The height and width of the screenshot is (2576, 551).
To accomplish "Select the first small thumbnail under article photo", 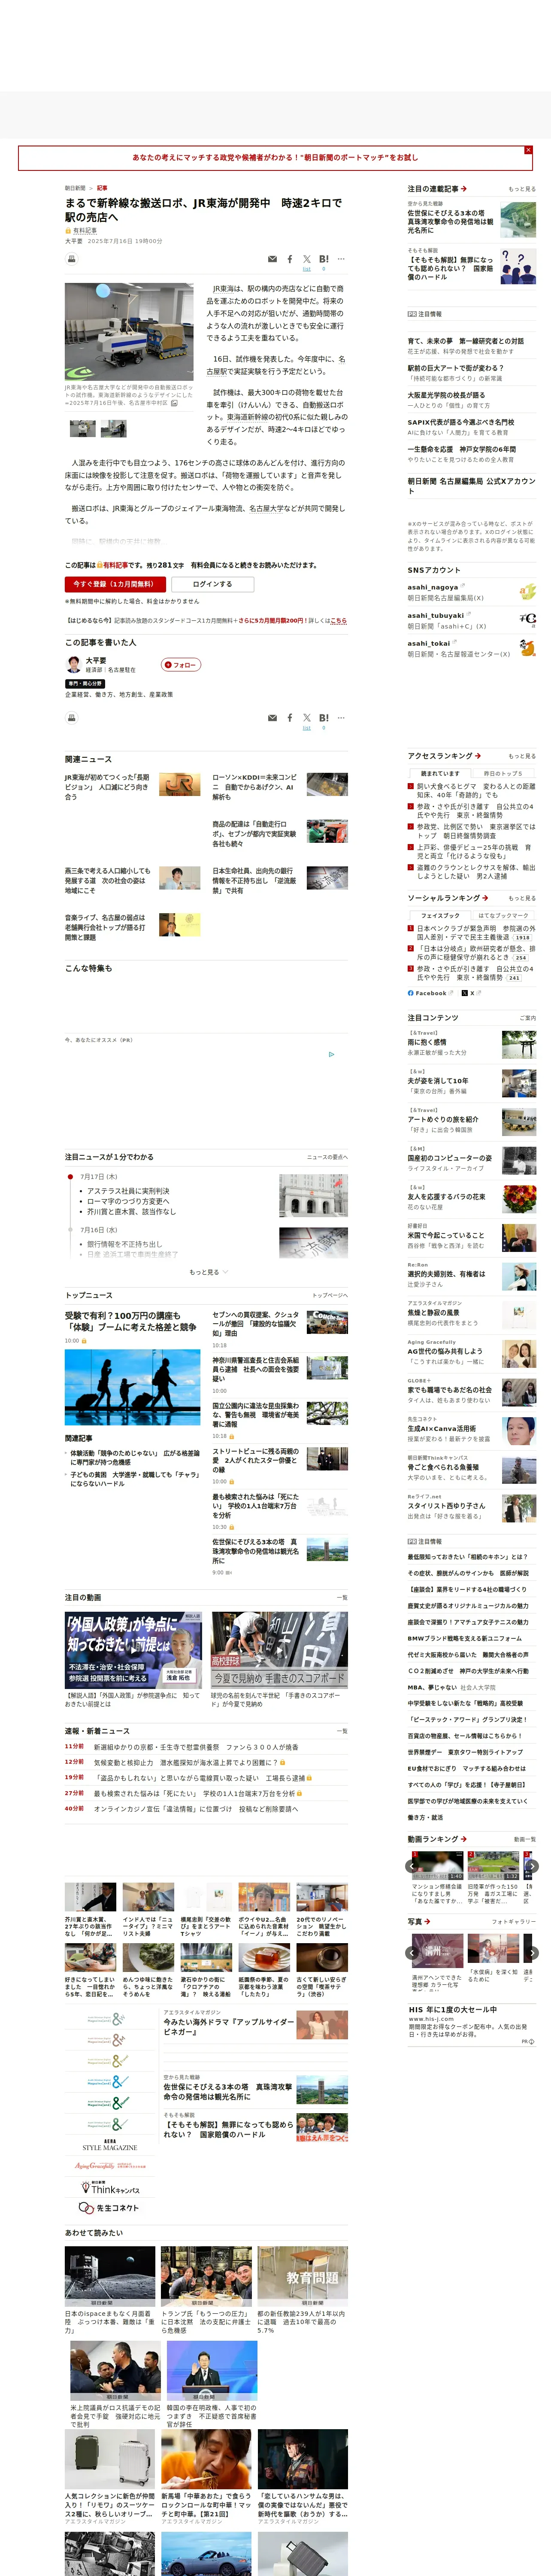I will (83, 428).
